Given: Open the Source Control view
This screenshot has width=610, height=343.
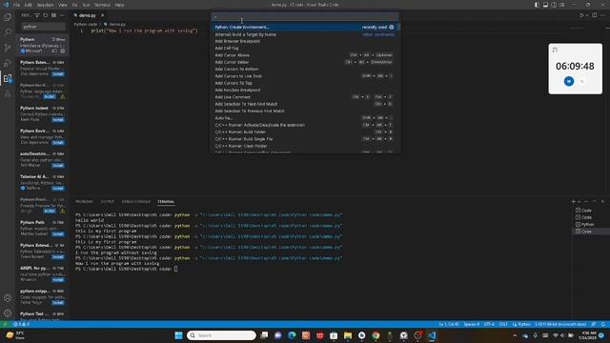Looking at the screenshot, I should click(x=8, y=48).
